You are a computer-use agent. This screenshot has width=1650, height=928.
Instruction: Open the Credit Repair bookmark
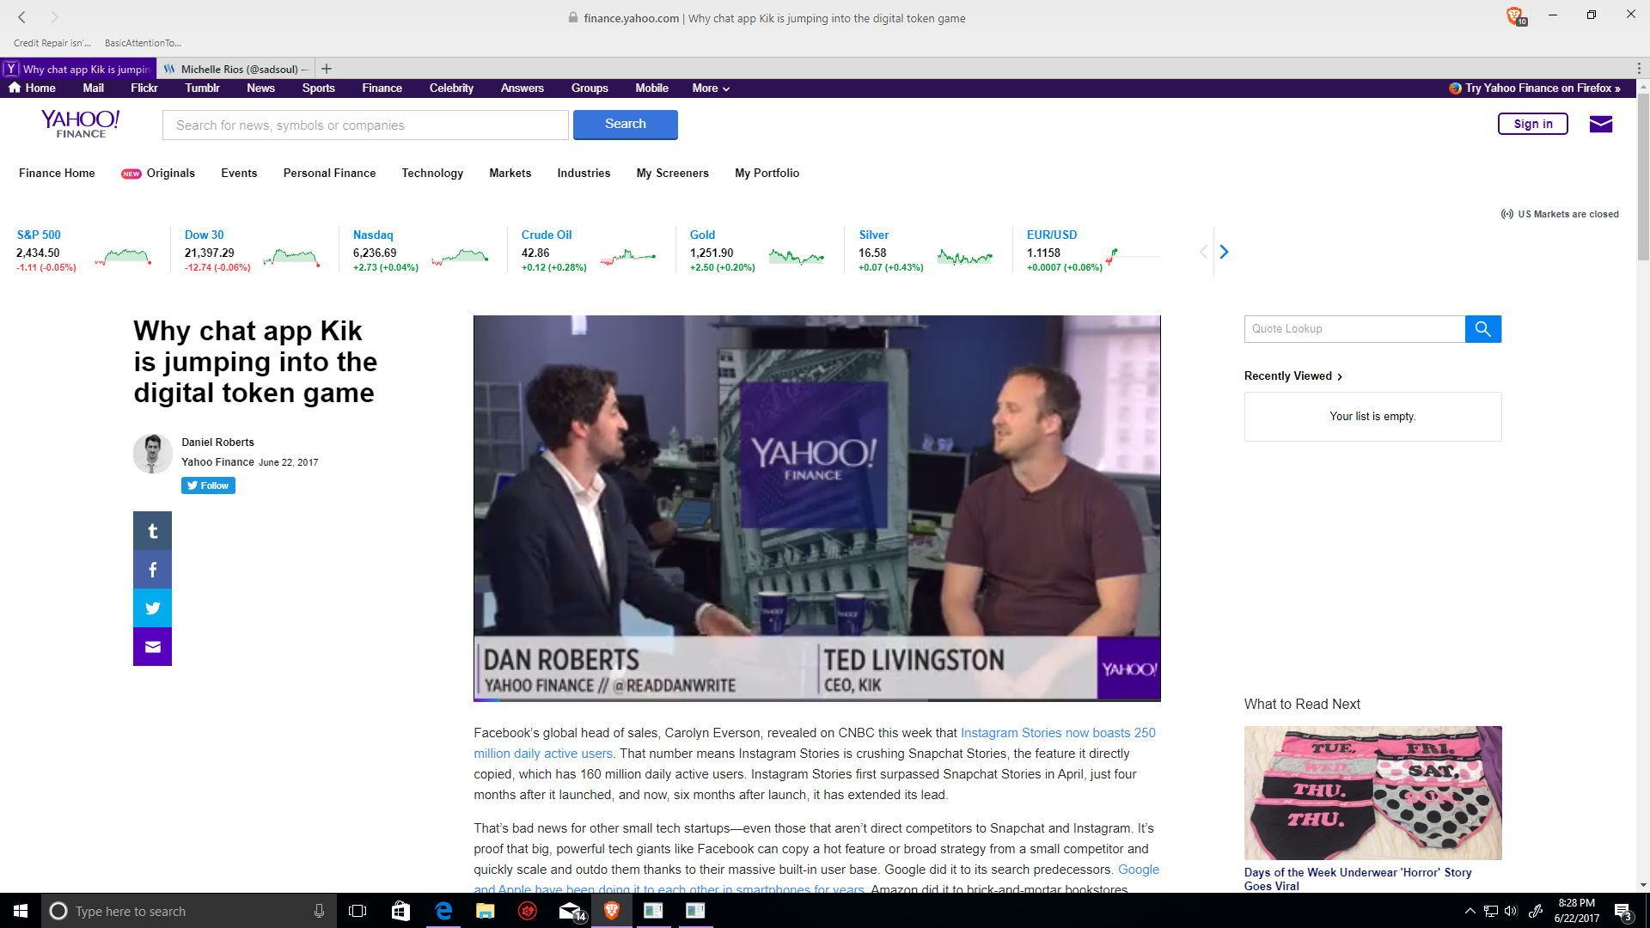tap(52, 43)
